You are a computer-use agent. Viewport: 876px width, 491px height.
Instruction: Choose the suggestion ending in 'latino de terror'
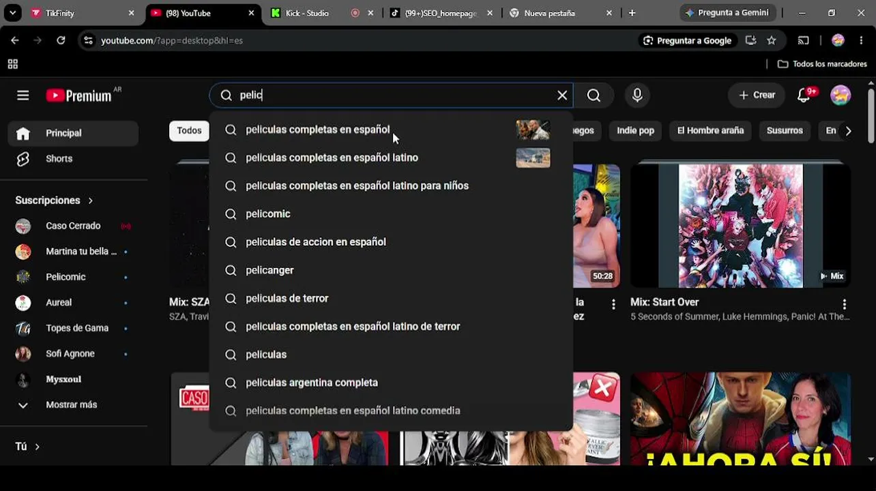point(391,327)
